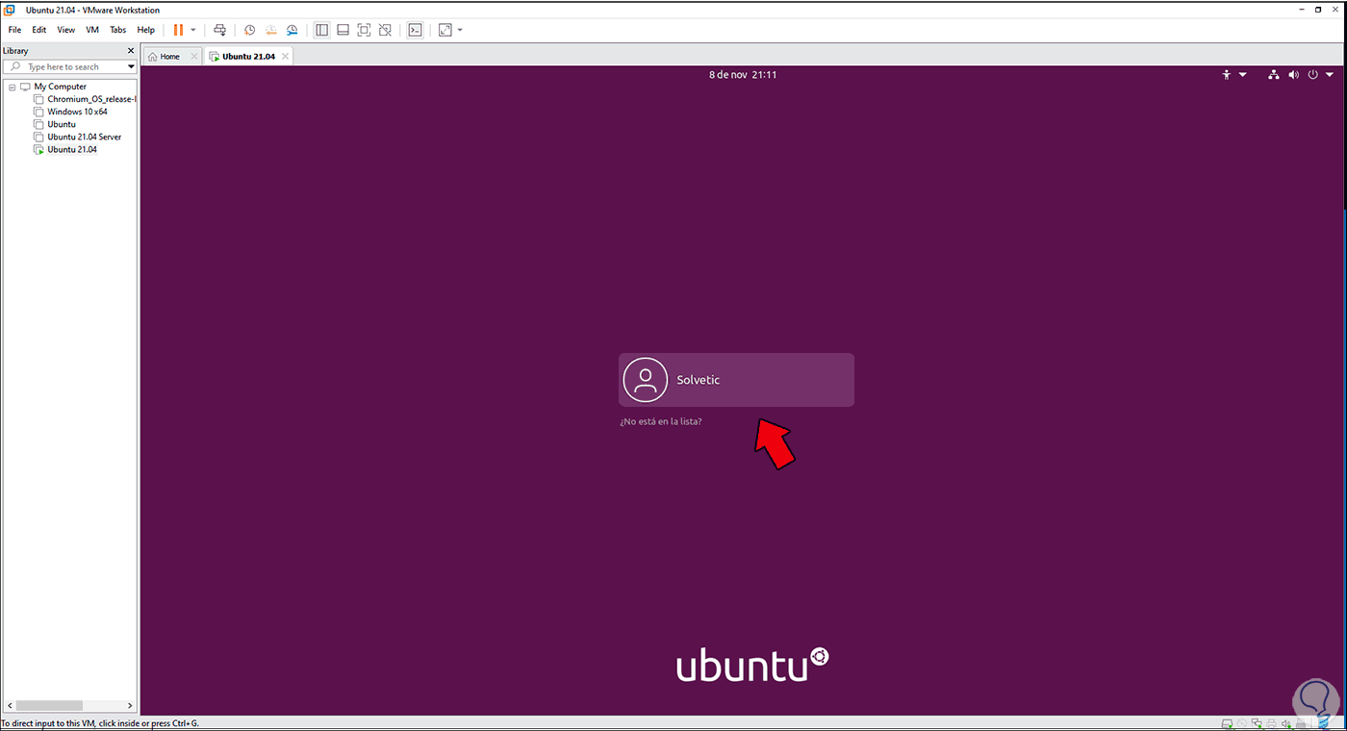Revert the VM to its previous snapshot
The width and height of the screenshot is (1347, 731).
point(270,30)
